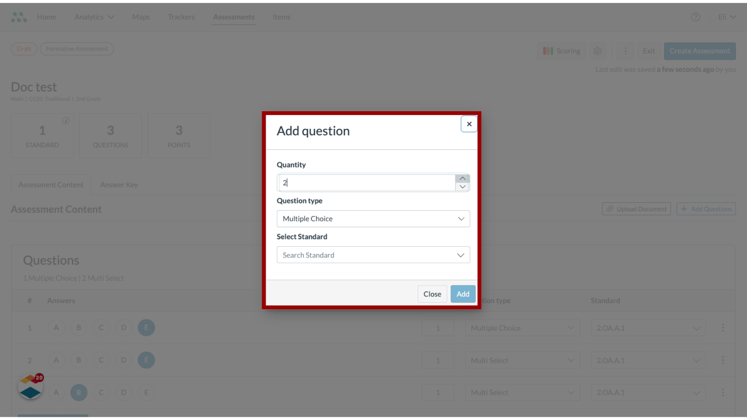This screenshot has height=420, width=747.
Task: Click the three-dot overflow menu icon
Action: pyautogui.click(x=625, y=51)
